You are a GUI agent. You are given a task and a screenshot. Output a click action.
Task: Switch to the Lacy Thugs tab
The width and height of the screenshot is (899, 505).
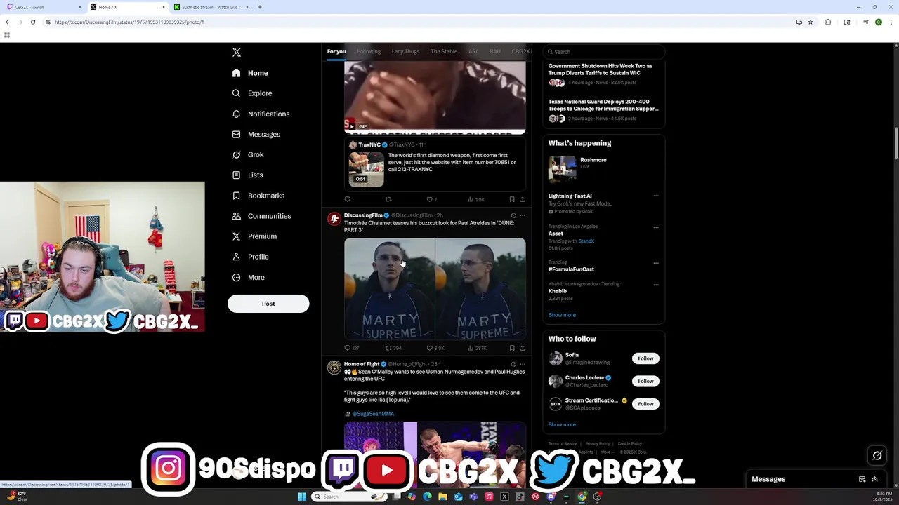point(405,51)
